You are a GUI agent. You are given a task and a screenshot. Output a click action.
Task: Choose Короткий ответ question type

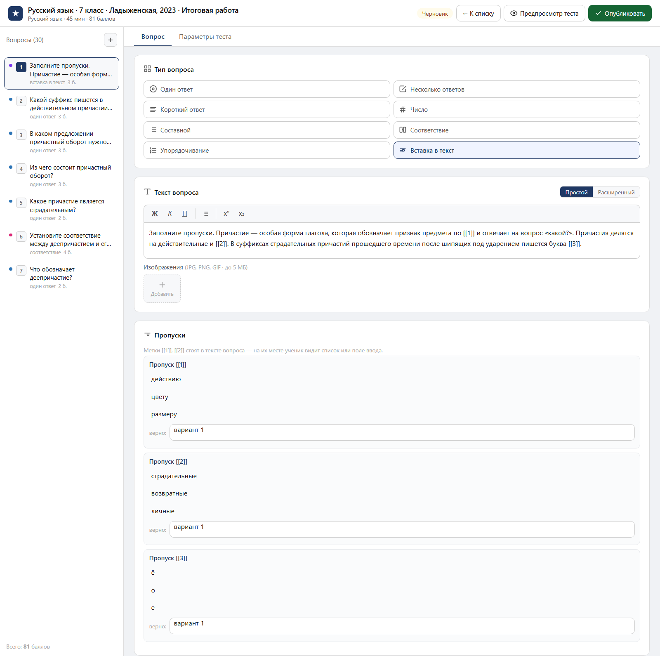click(267, 110)
